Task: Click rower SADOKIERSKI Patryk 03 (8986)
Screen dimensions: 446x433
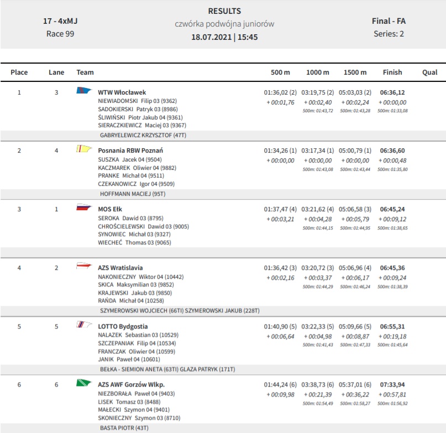Action: click(138, 109)
